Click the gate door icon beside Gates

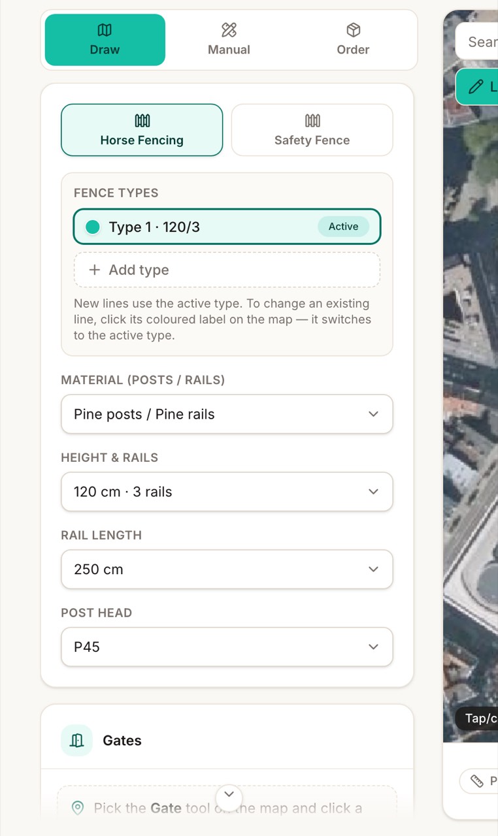tap(77, 741)
